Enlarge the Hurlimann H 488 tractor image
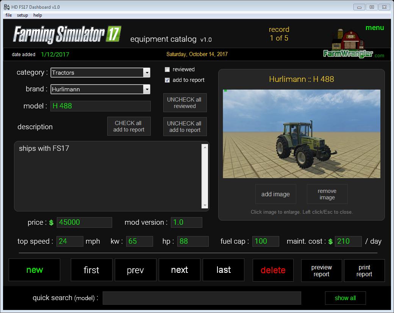Viewport: 394px width, 313px height. coord(302,134)
